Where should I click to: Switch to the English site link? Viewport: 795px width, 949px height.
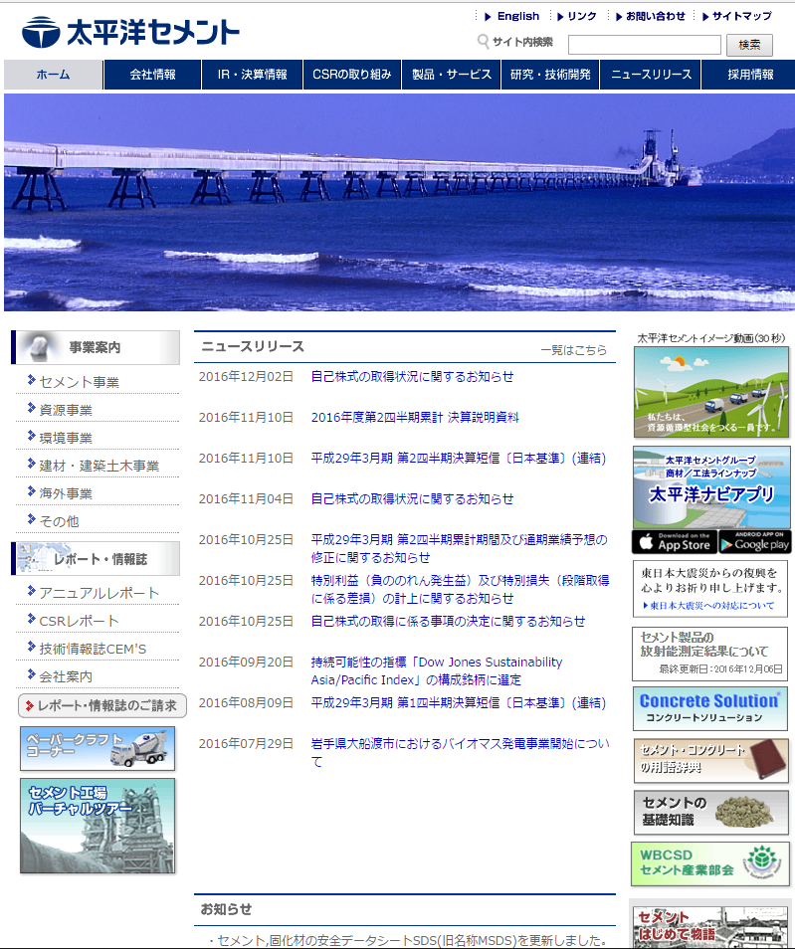tap(517, 16)
